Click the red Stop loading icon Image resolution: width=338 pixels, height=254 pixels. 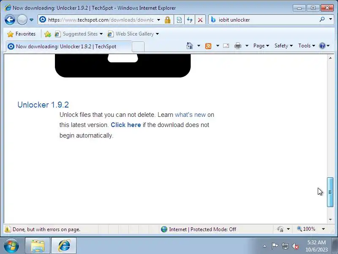click(x=200, y=20)
